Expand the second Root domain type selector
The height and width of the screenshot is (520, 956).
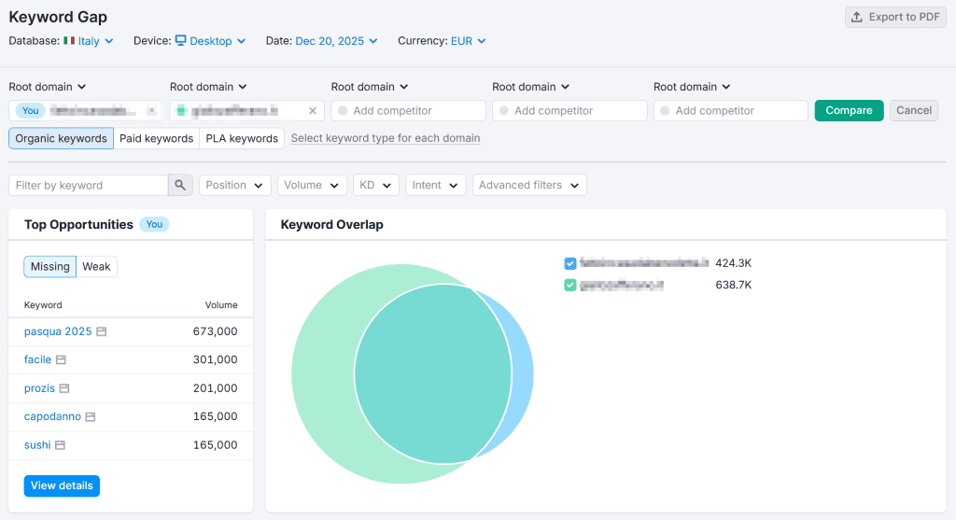208,87
